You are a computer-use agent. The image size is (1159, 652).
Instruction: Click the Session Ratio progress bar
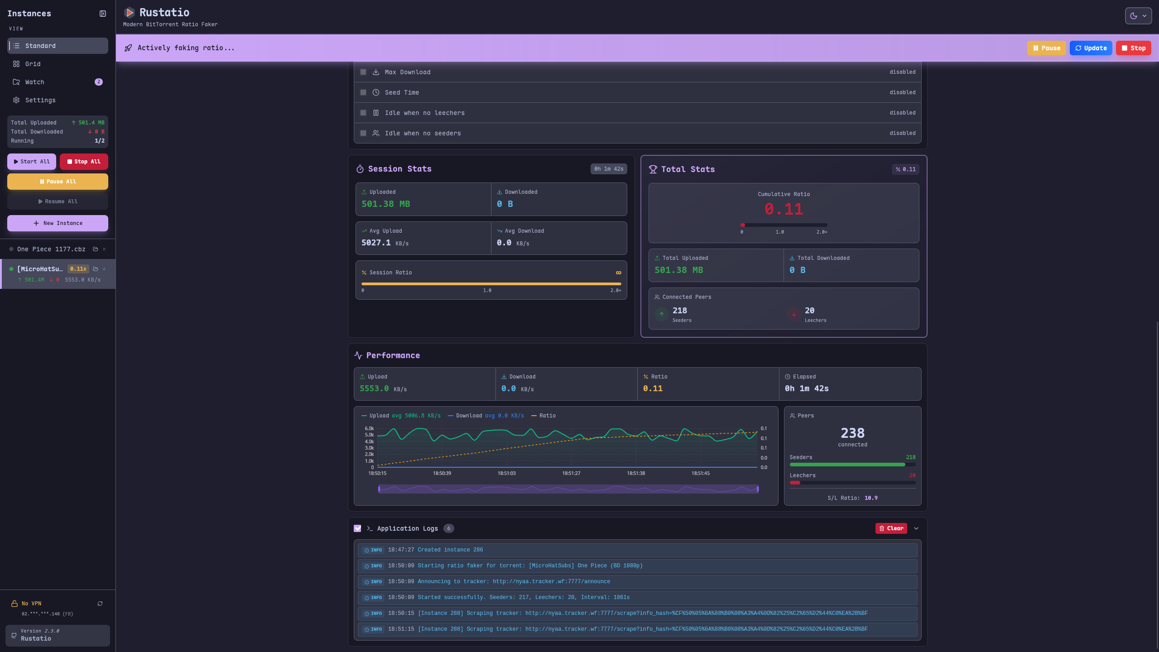point(491,284)
